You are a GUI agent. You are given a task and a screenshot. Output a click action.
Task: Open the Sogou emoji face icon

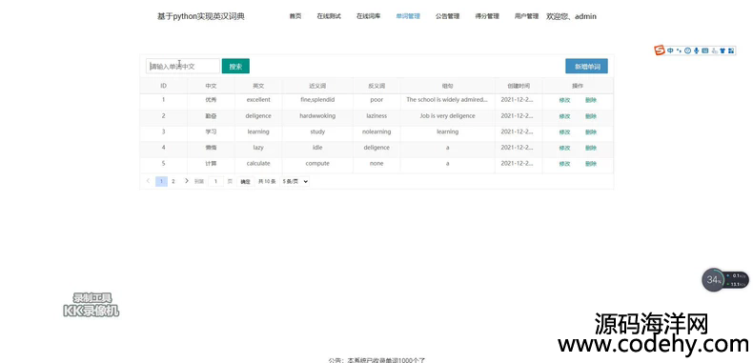click(x=687, y=50)
